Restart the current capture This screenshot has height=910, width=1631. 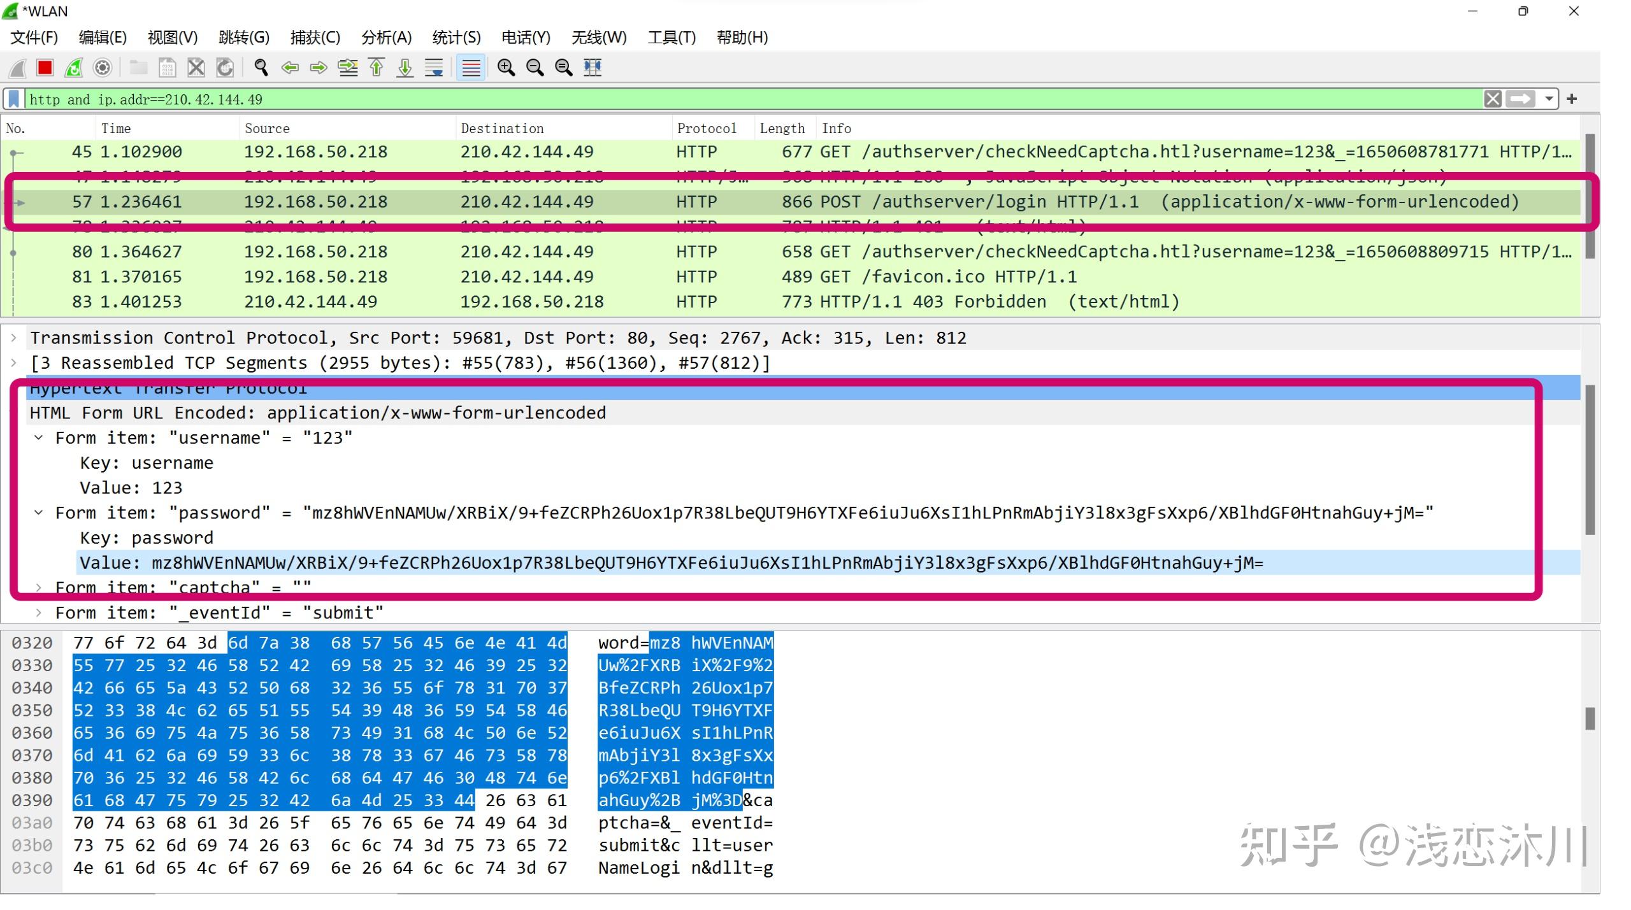(73, 68)
